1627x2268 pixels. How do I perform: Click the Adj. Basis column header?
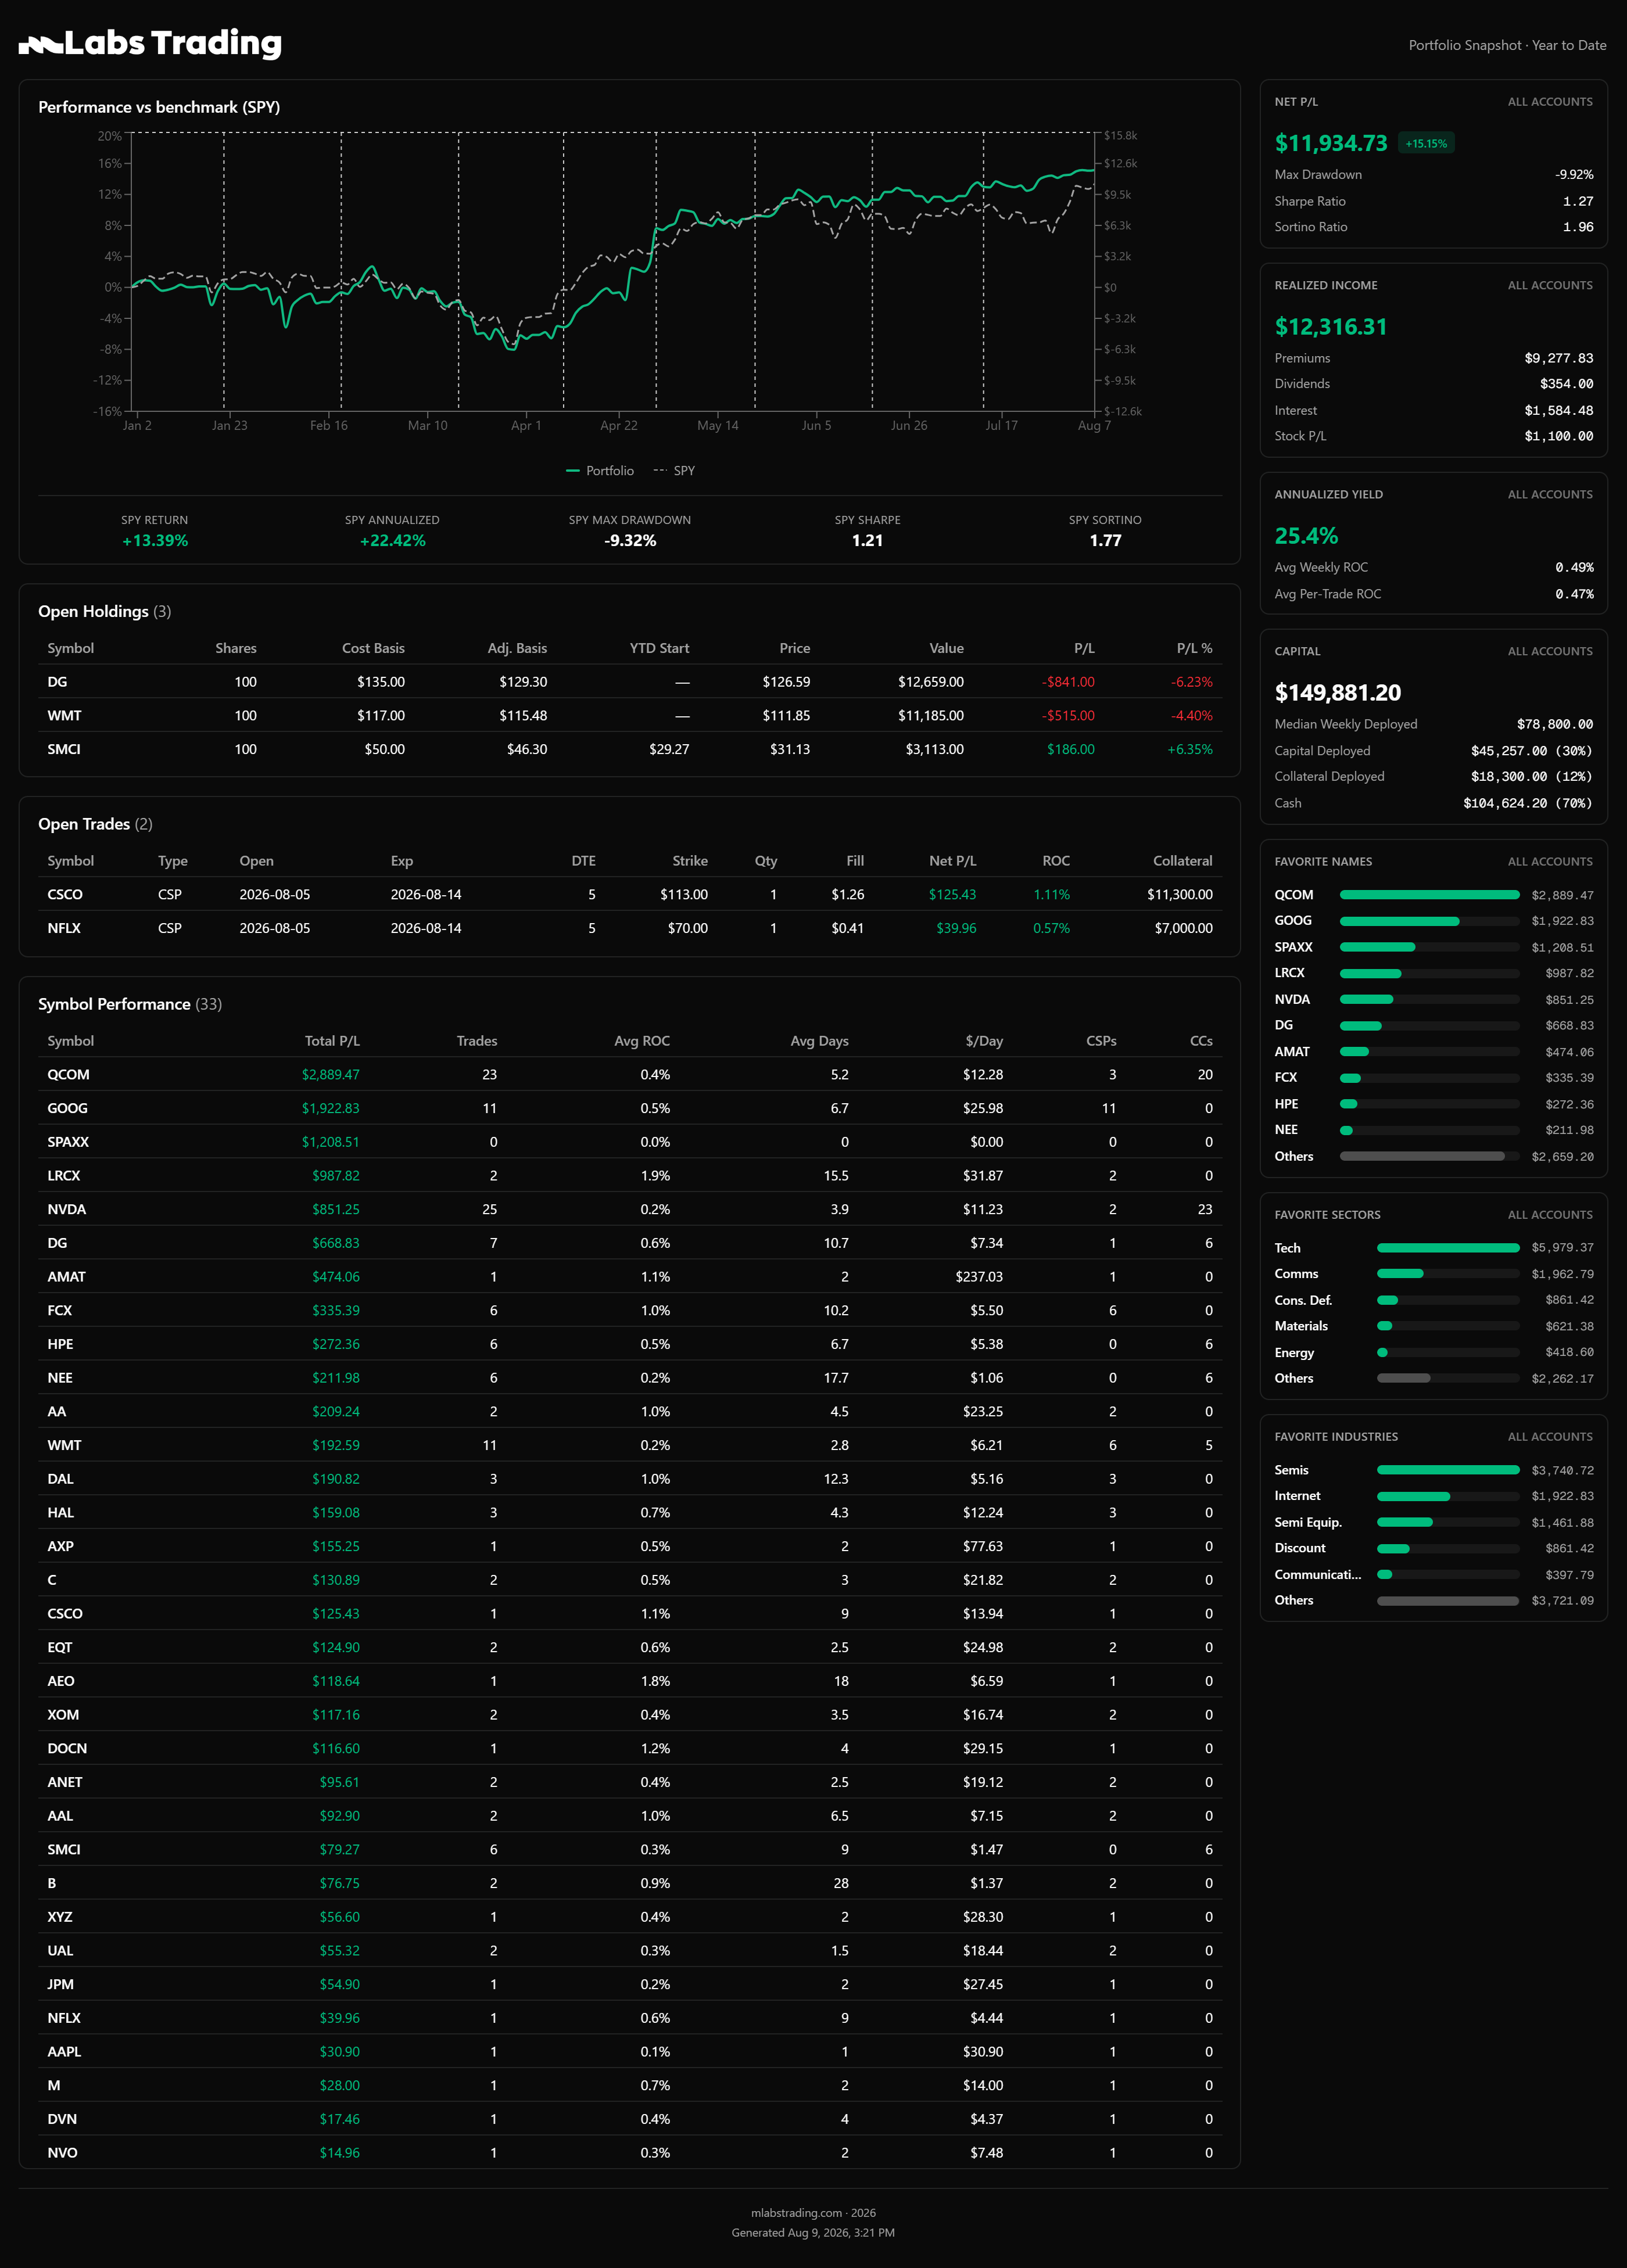517,648
